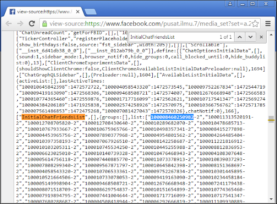
Task: Click the scrollbar down arrow
Action: [x=271, y=199]
